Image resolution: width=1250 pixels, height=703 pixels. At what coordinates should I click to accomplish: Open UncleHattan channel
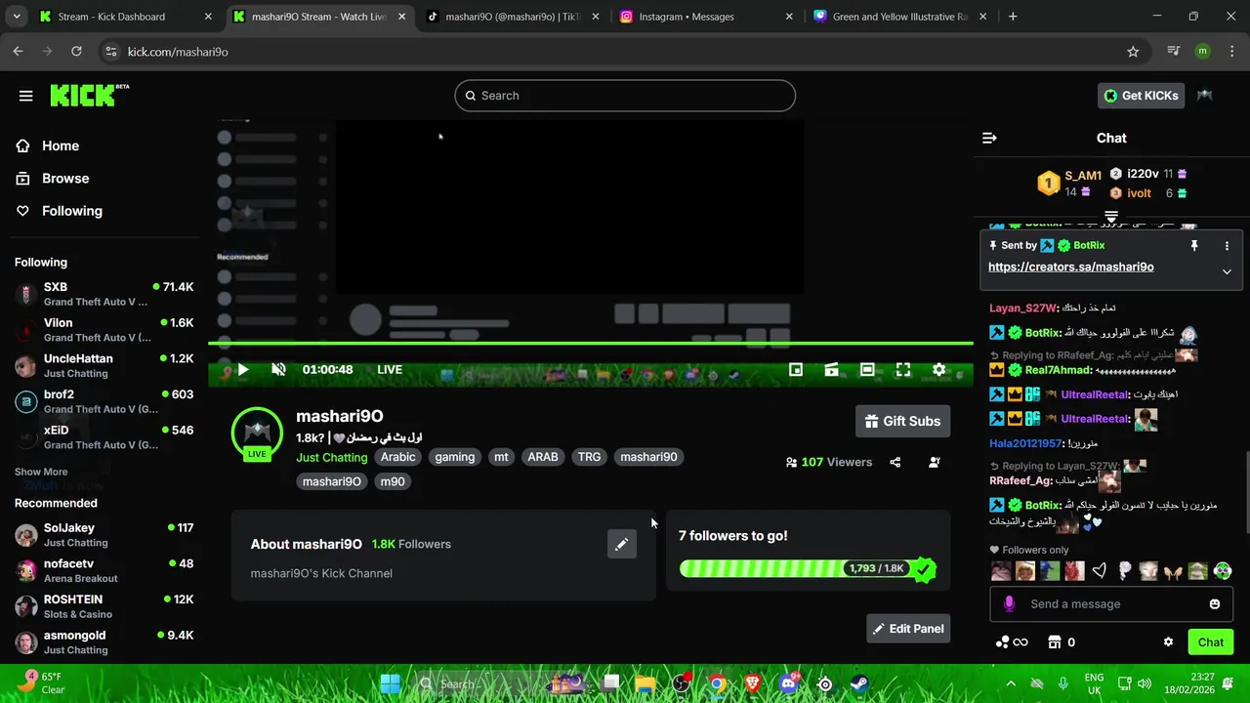[104, 365]
